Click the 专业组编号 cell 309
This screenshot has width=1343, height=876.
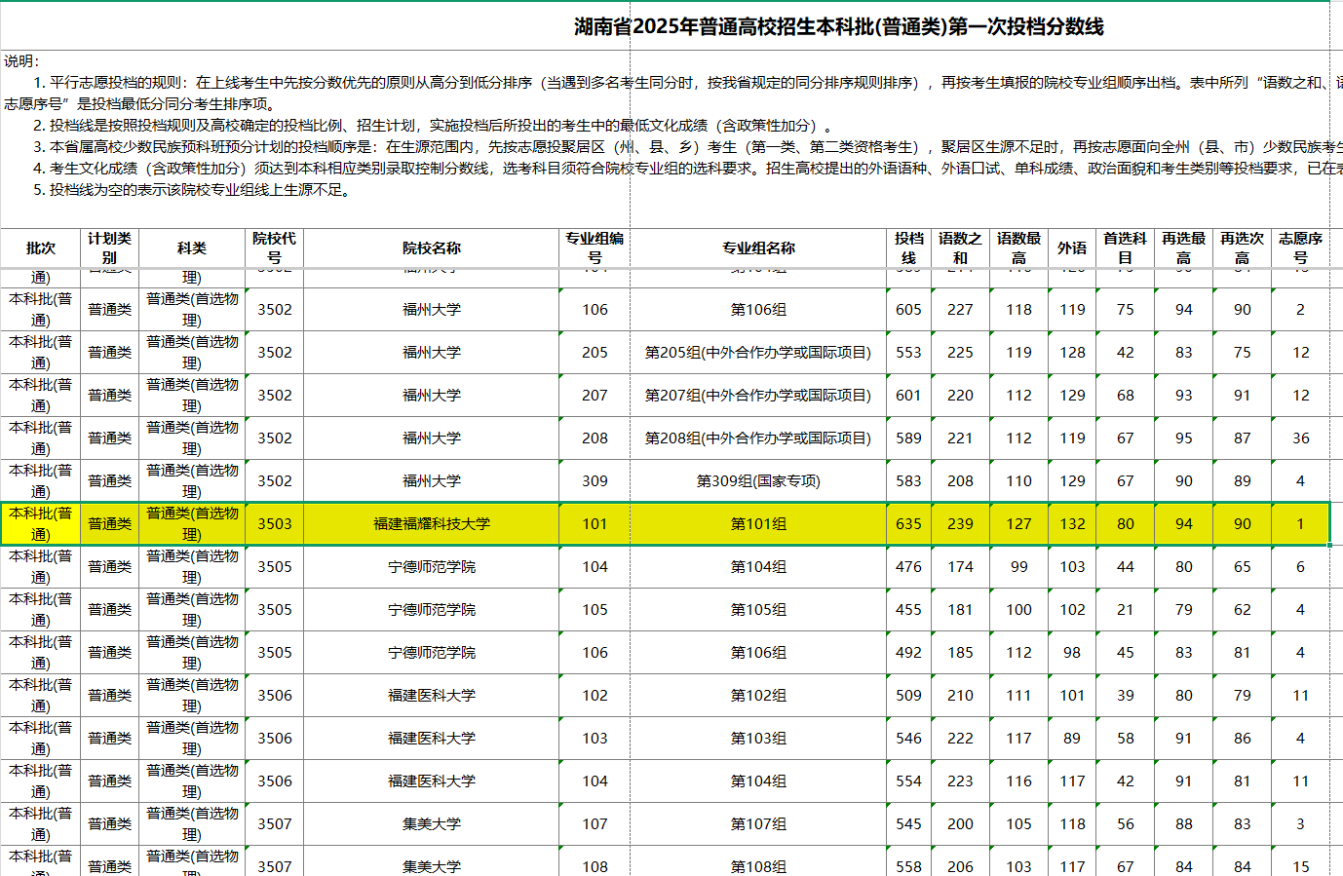pos(595,481)
